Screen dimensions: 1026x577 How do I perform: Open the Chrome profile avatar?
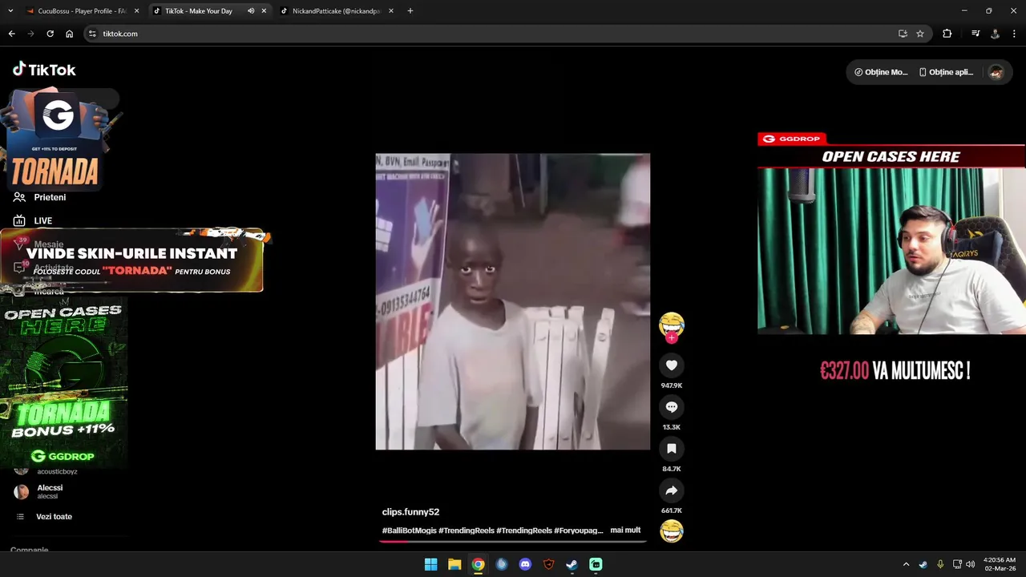pyautogui.click(x=995, y=34)
